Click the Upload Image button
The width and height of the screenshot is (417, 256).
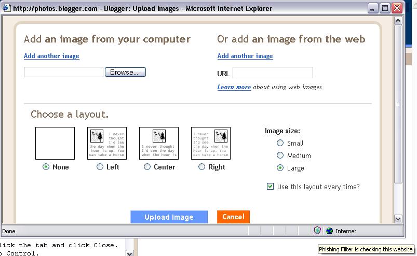(169, 217)
